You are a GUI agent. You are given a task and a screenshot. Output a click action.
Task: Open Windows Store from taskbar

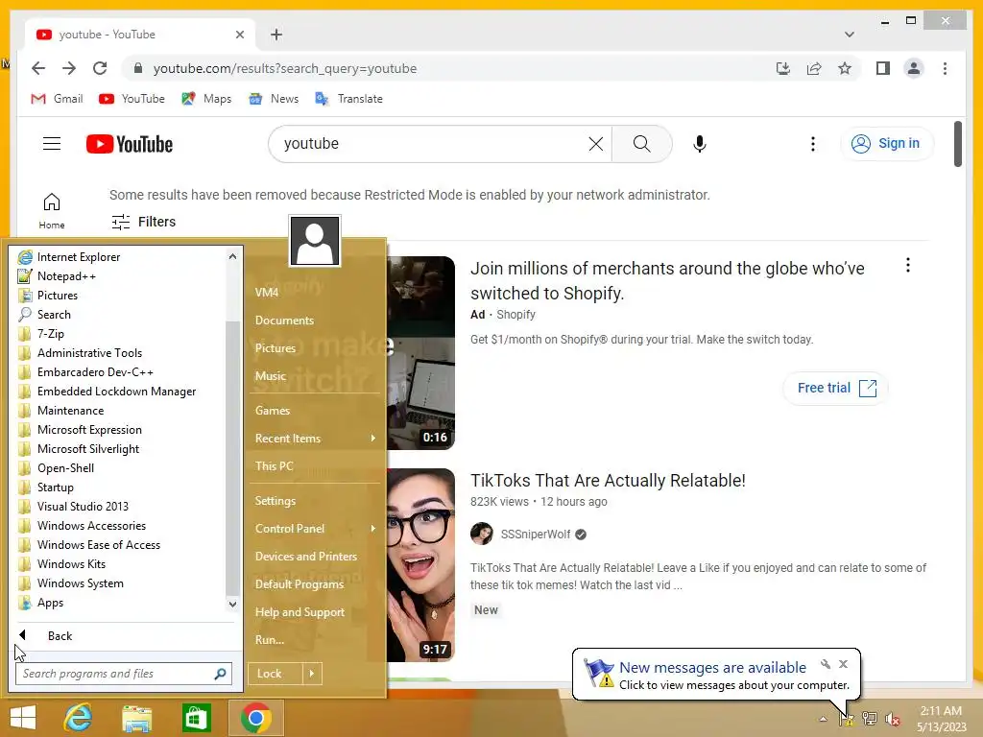[196, 718]
